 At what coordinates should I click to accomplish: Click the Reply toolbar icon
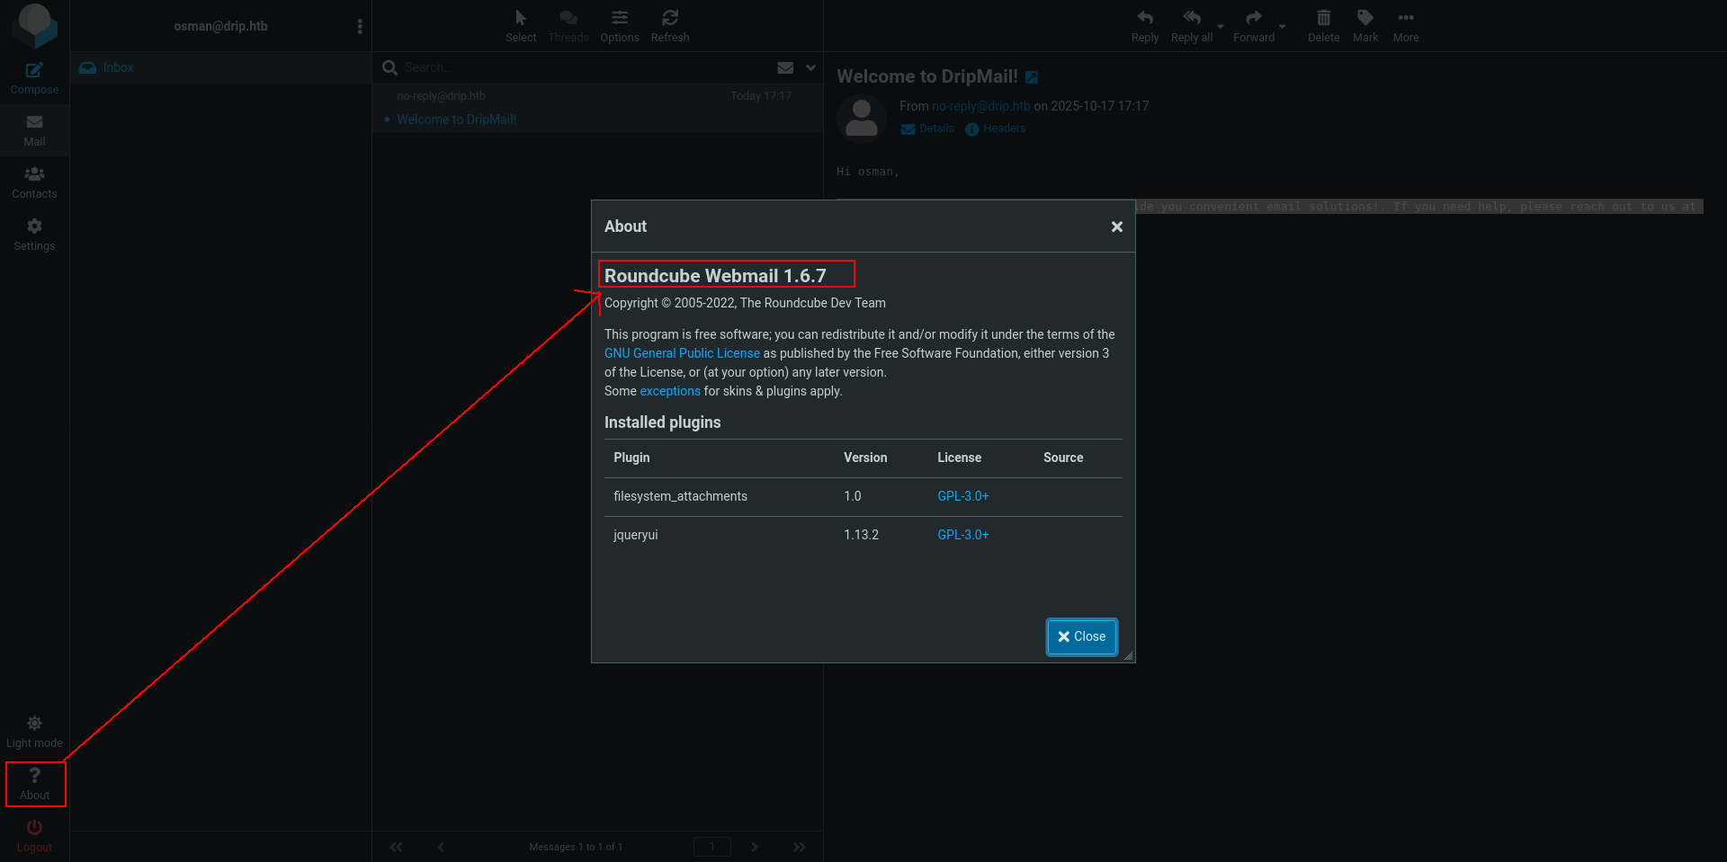1144,19
